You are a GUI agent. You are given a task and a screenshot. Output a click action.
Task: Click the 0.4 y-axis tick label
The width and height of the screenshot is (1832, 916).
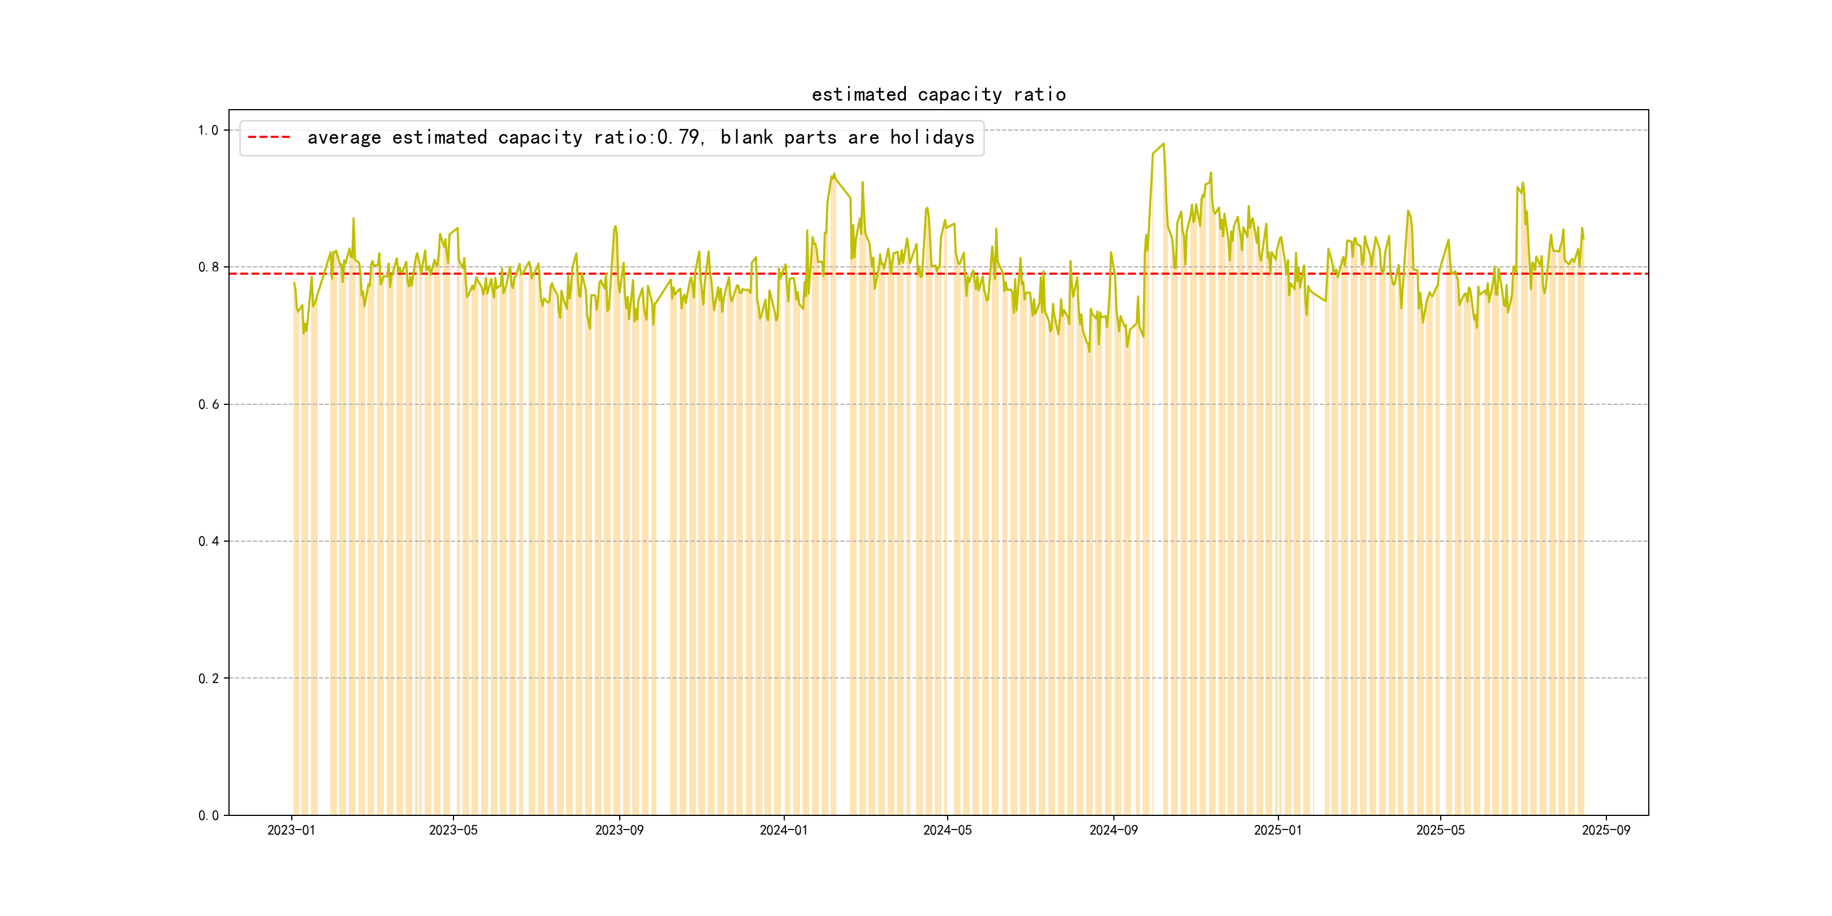[208, 541]
